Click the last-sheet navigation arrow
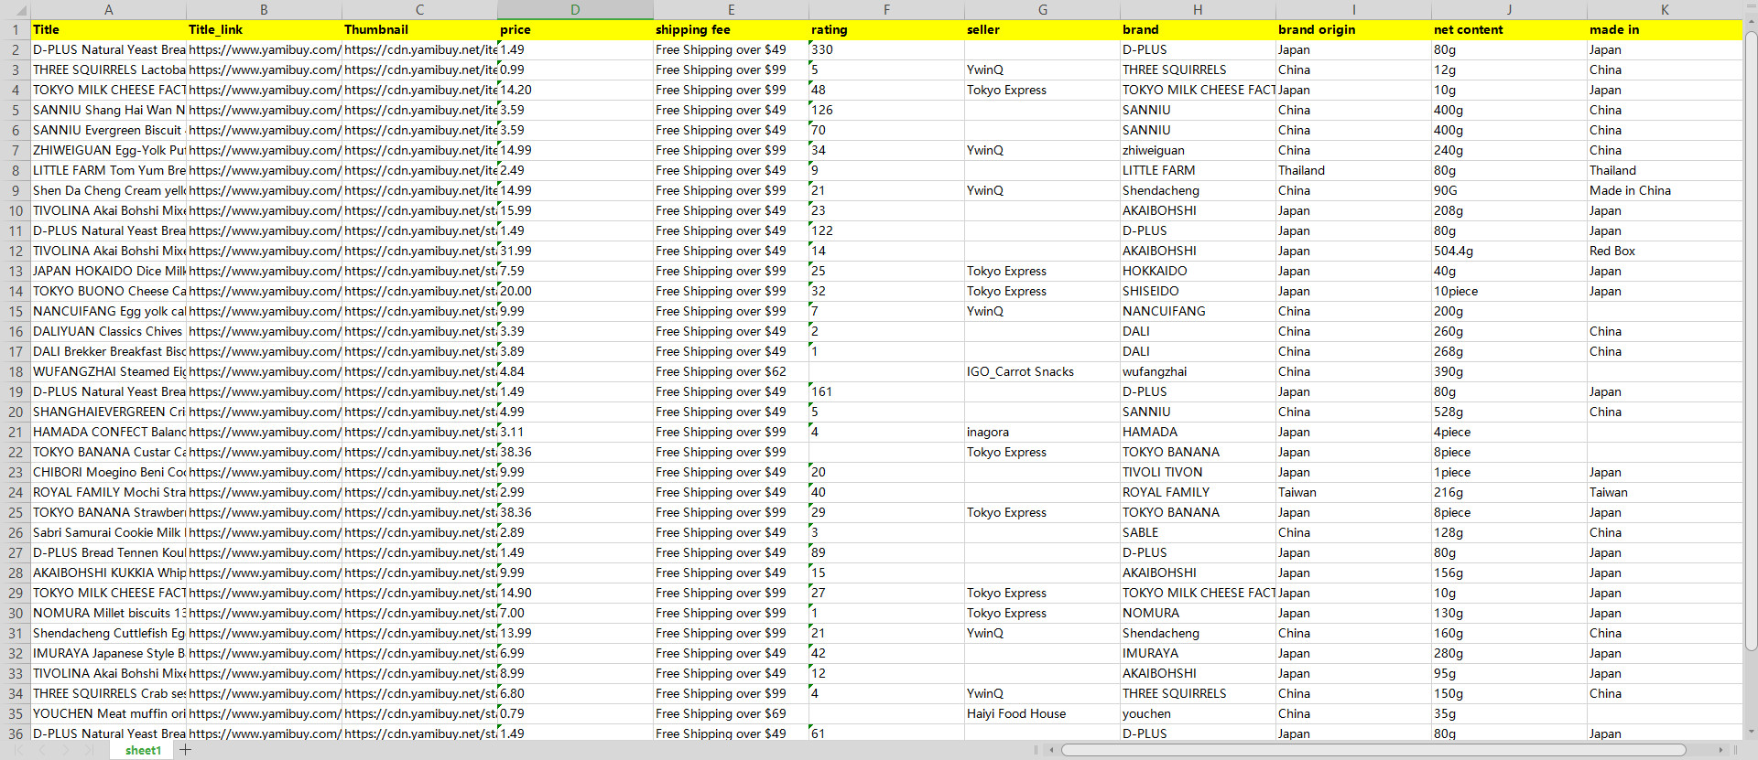This screenshot has height=760, width=1758. pos(89,750)
